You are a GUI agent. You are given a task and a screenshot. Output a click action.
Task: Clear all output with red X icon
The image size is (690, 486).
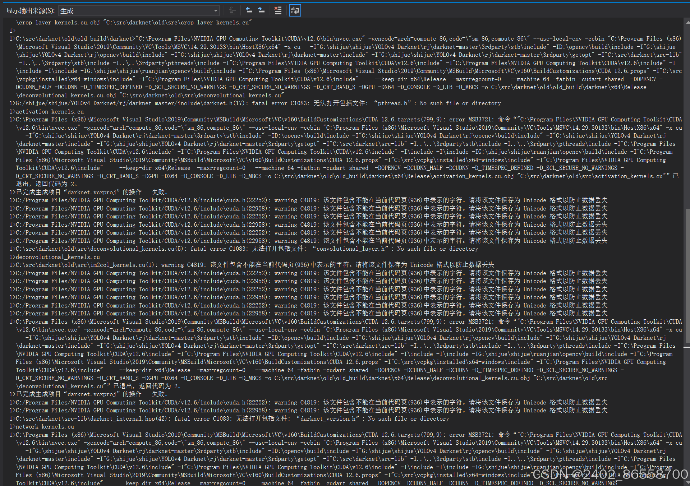(x=278, y=11)
